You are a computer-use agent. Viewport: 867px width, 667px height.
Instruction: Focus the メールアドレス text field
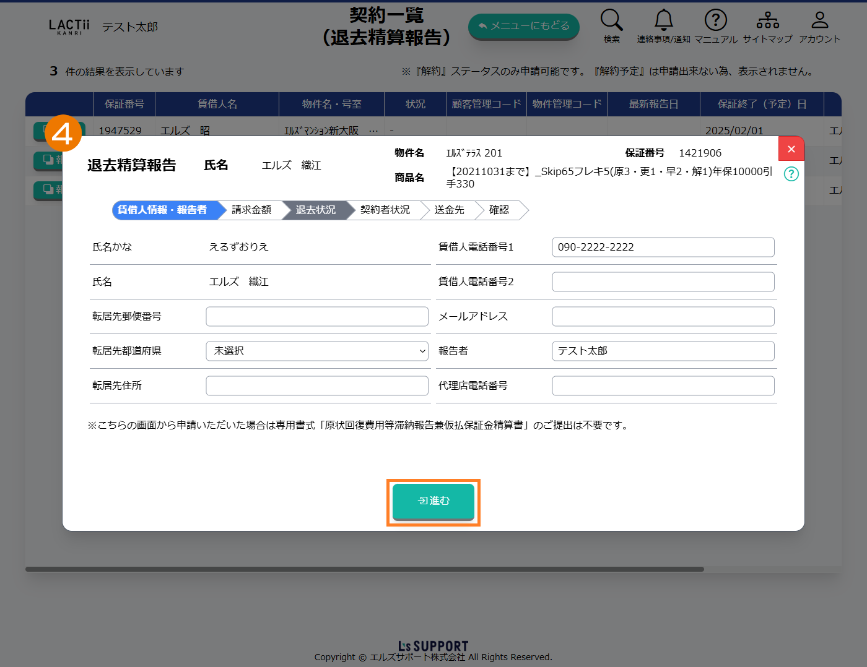663,316
